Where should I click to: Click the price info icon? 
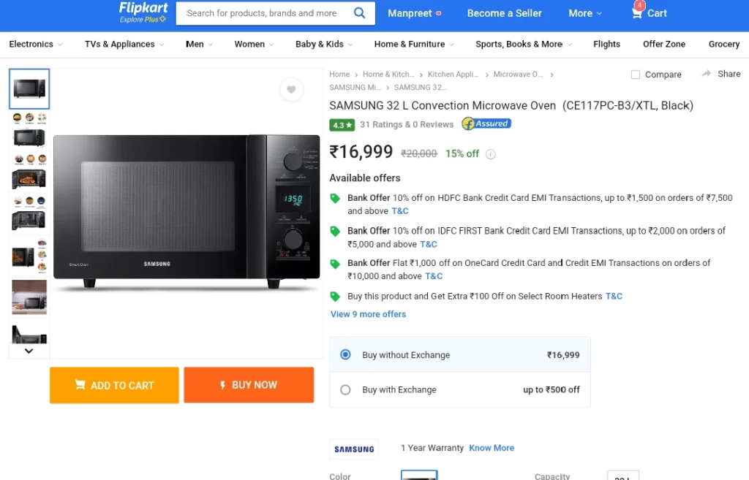pyautogui.click(x=491, y=154)
